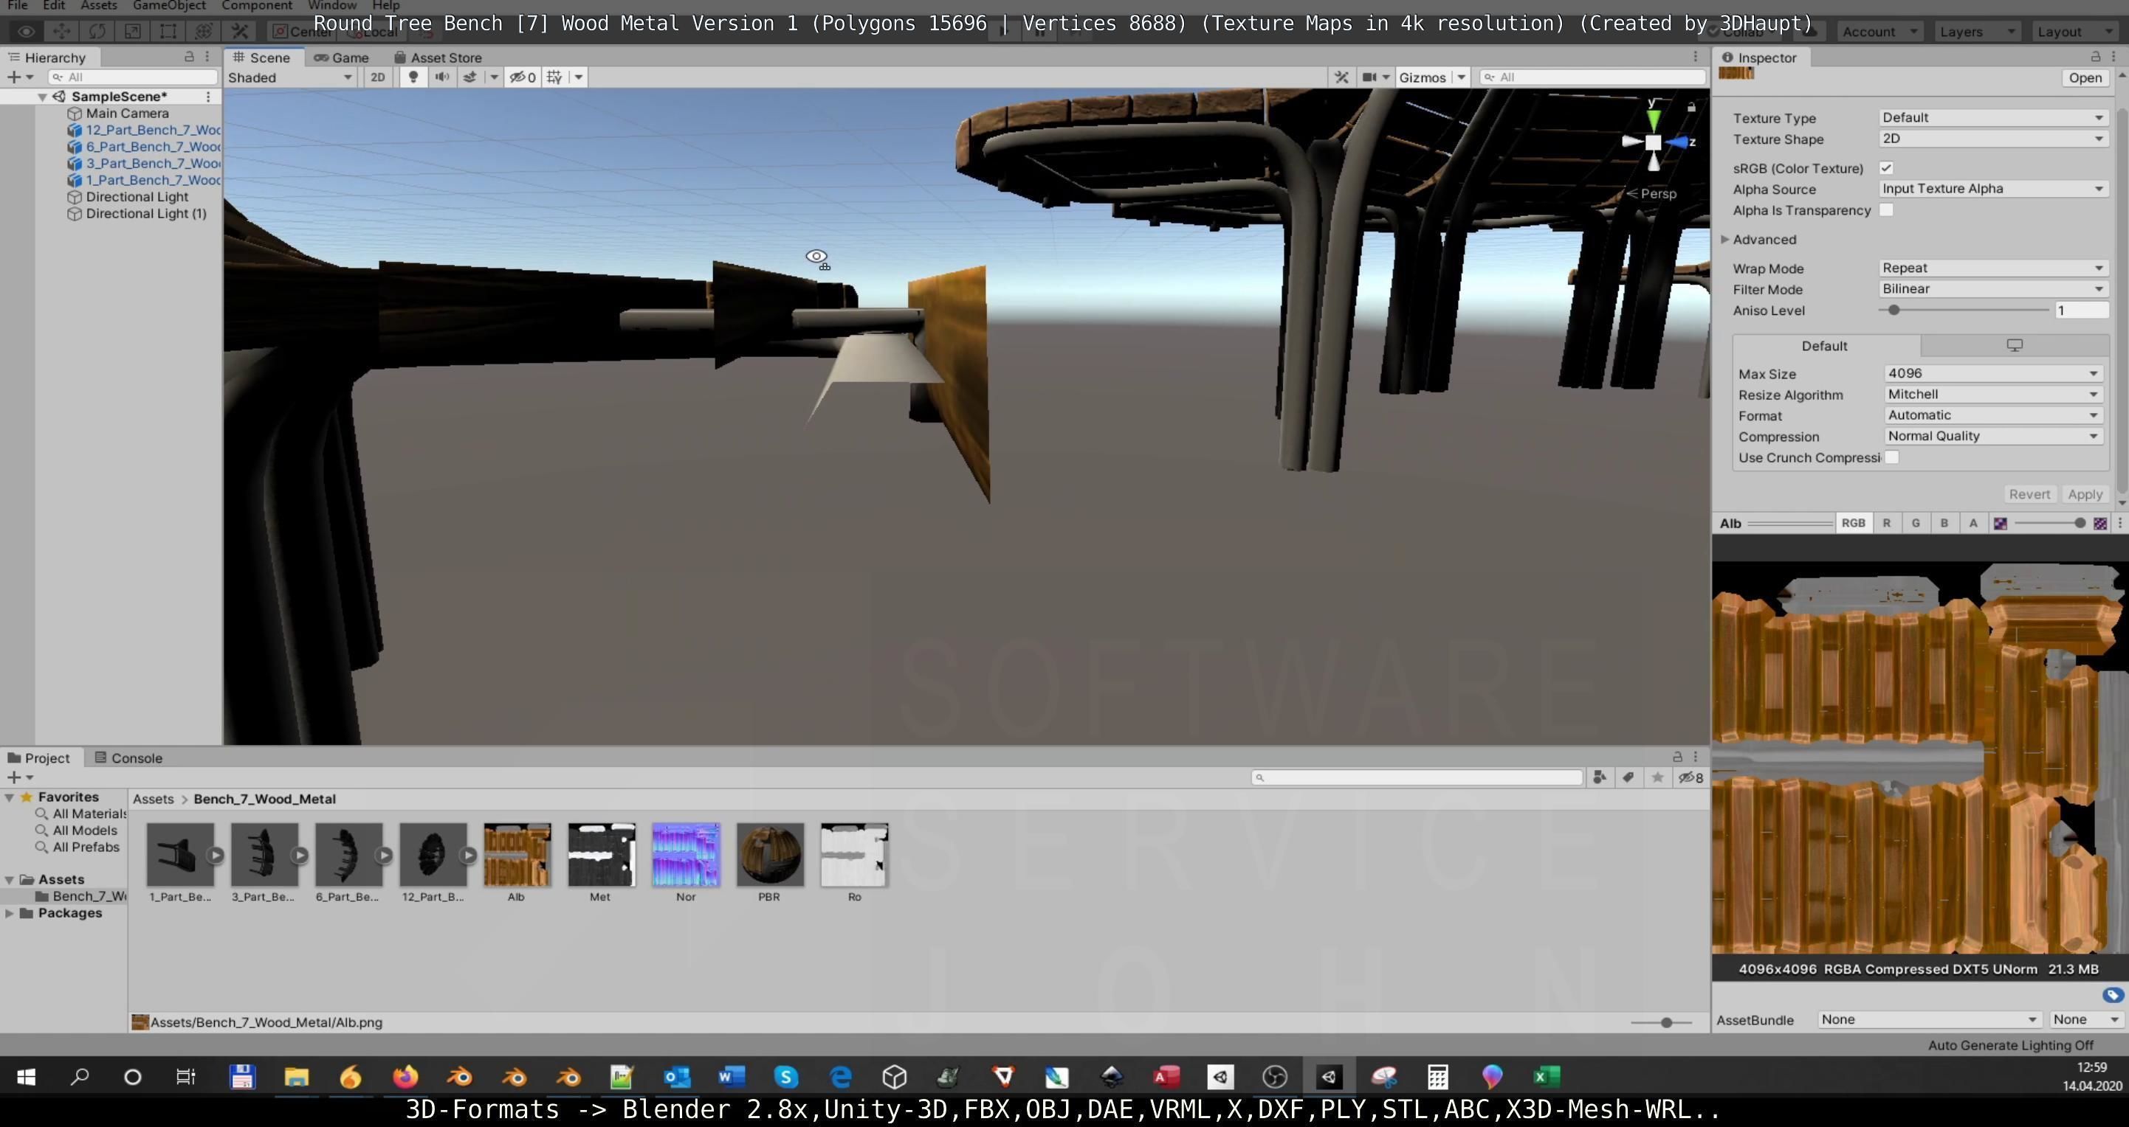
Task: Select the Move tool in toolbar
Action: (61, 32)
